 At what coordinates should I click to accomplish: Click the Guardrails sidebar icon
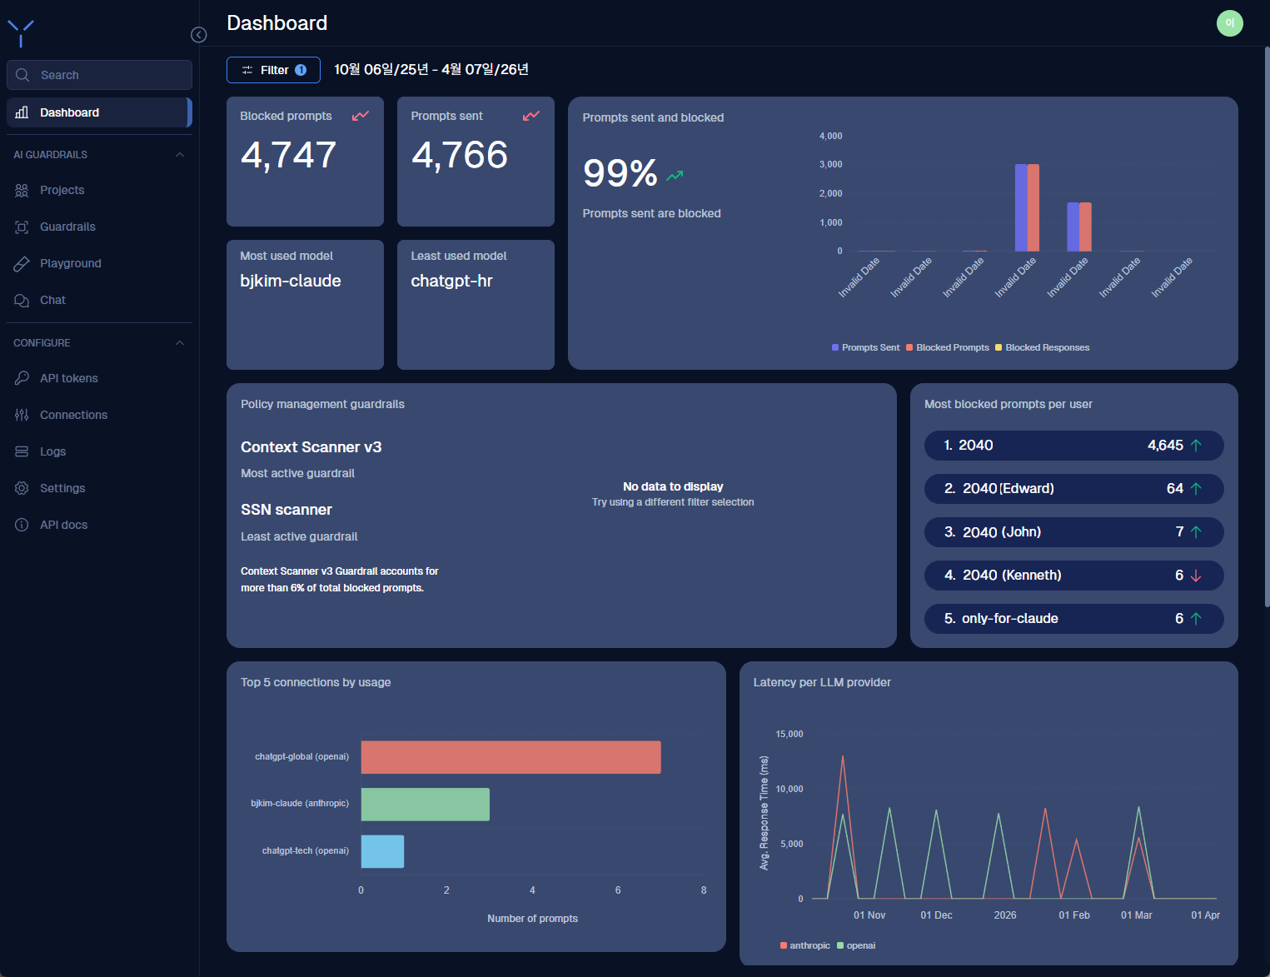click(22, 227)
